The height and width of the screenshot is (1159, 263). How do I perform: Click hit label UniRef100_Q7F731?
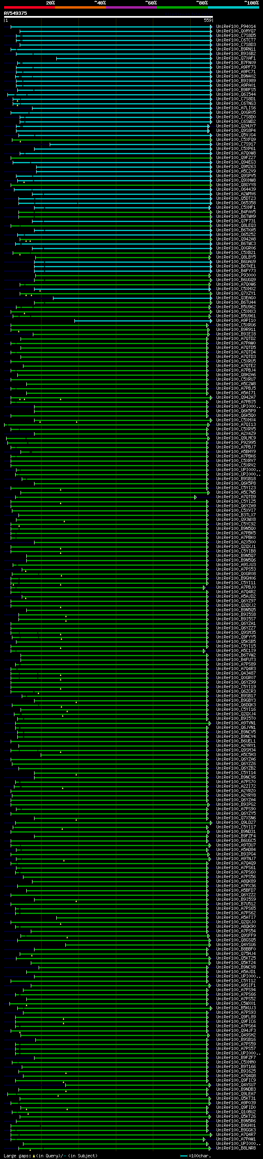pos(236,221)
